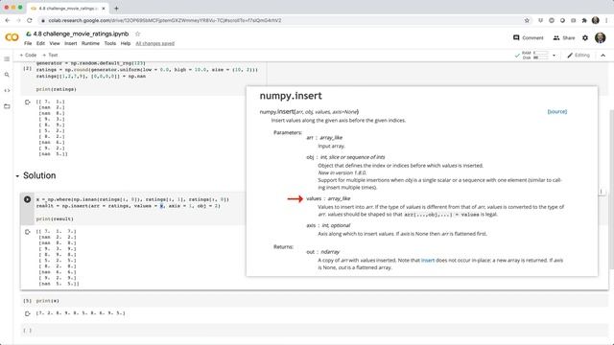
Task: Click the 'arr : array_like' parameter entry
Action: (324, 138)
